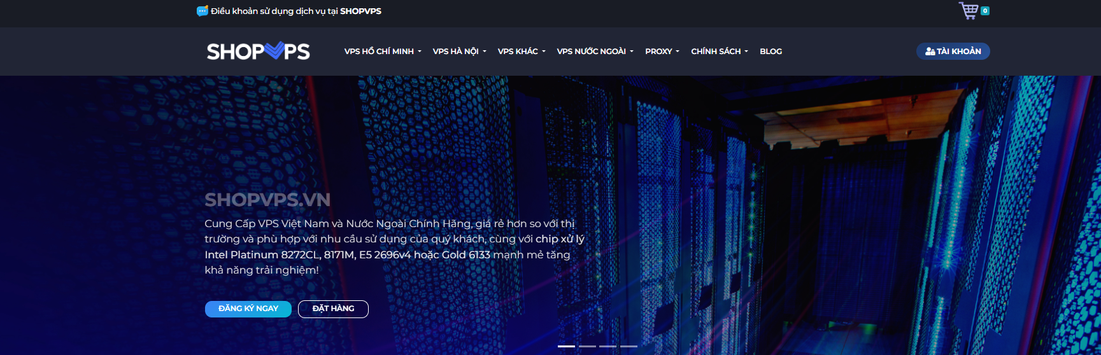
Task: Click the SHOPVPS.VN hero heading
Action: 267,200
